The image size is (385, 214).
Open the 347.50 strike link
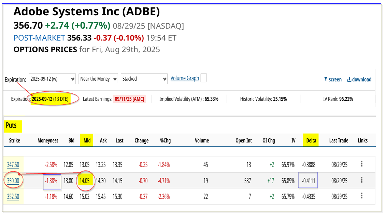pyautogui.click(x=13, y=165)
